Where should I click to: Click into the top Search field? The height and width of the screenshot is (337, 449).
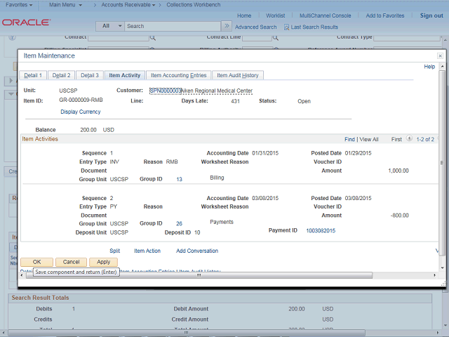coord(172,26)
